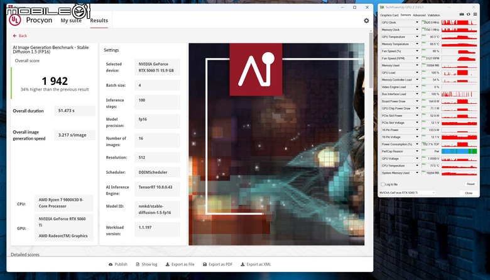The image size is (490, 280).
Task: Click Export as File
Action: point(180,264)
